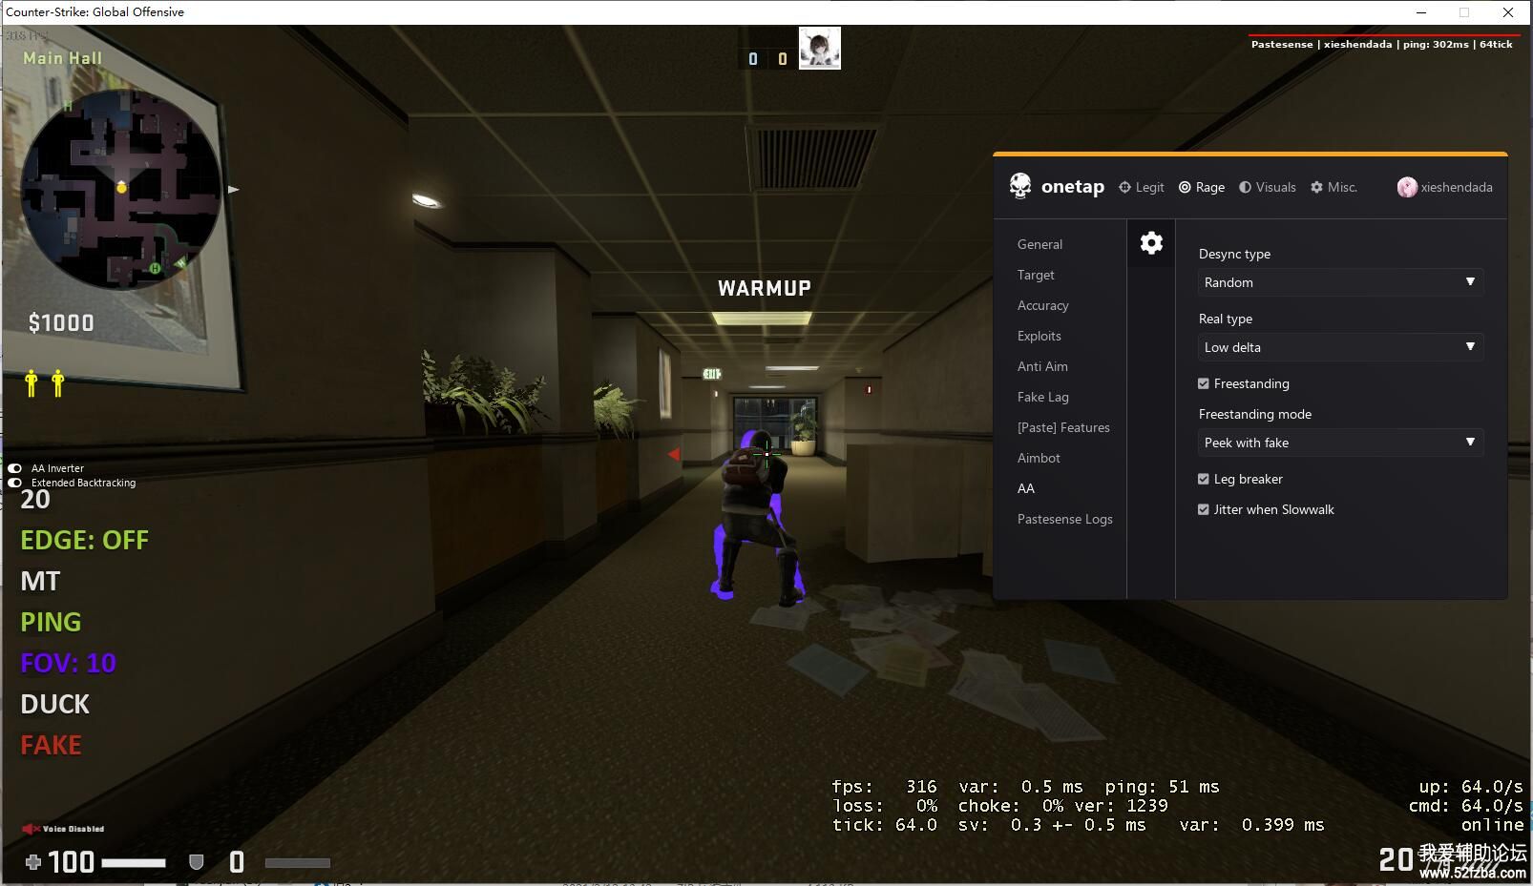Viewport: 1533px width, 886px height.
Task: Disable the Leg breaker checkbox
Action: (1204, 479)
